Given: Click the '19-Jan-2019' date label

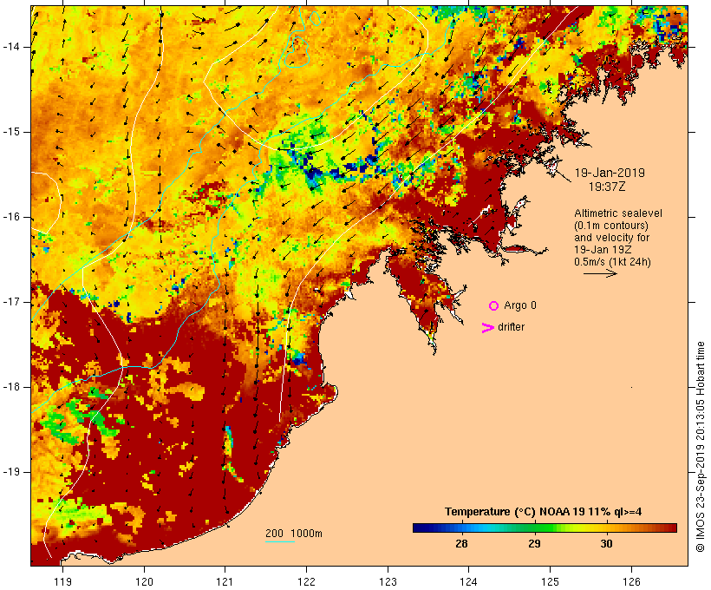Looking at the screenshot, I should coord(610,173).
